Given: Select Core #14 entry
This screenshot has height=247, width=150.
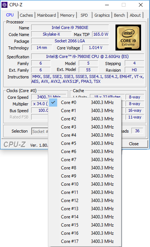Looking at the screenshot, I should tap(85, 217).
